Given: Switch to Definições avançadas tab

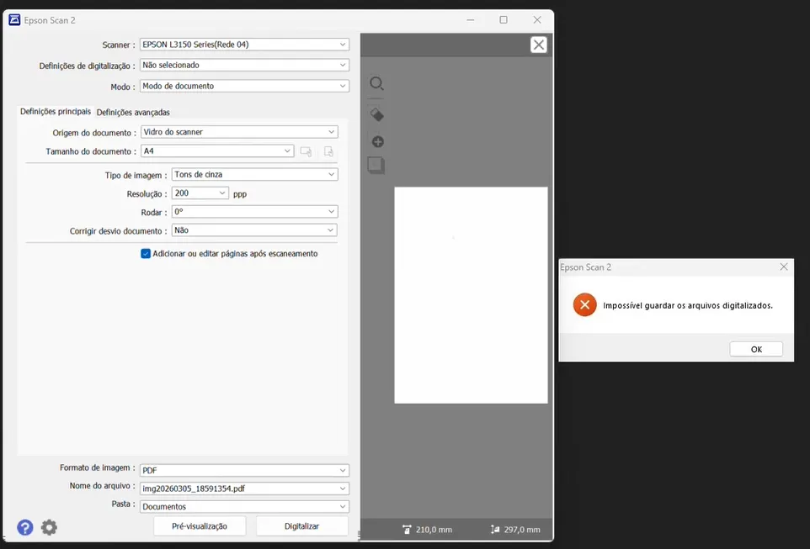Looking at the screenshot, I should [133, 112].
